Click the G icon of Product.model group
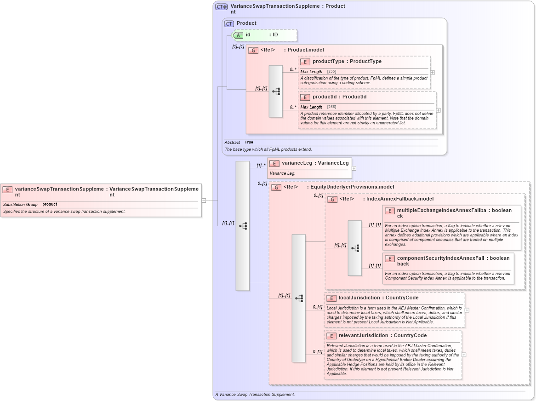536x401 pixels. point(253,50)
